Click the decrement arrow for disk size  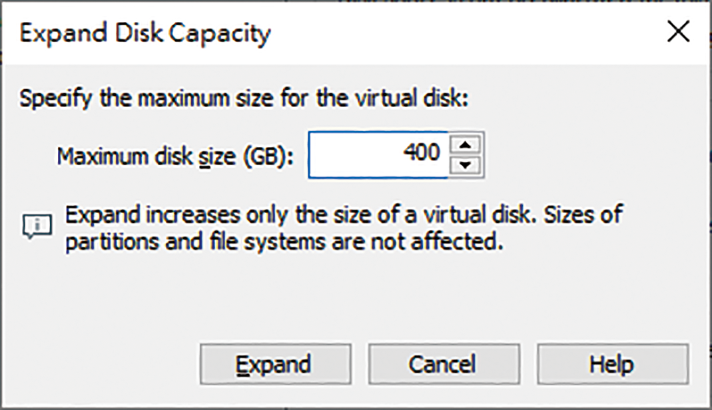[x=465, y=165]
